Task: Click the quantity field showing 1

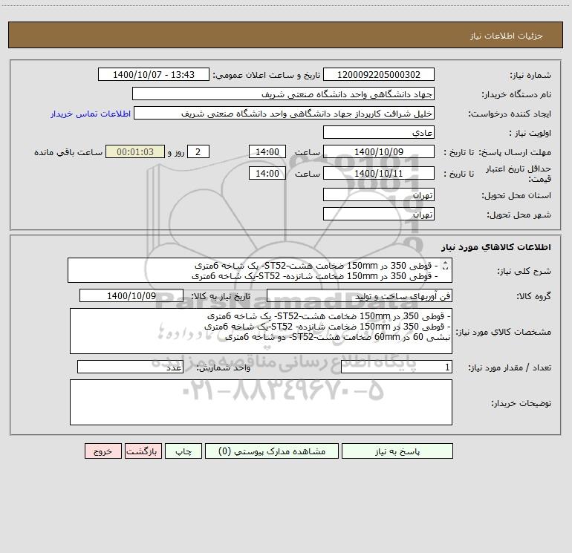Action: click(x=397, y=367)
